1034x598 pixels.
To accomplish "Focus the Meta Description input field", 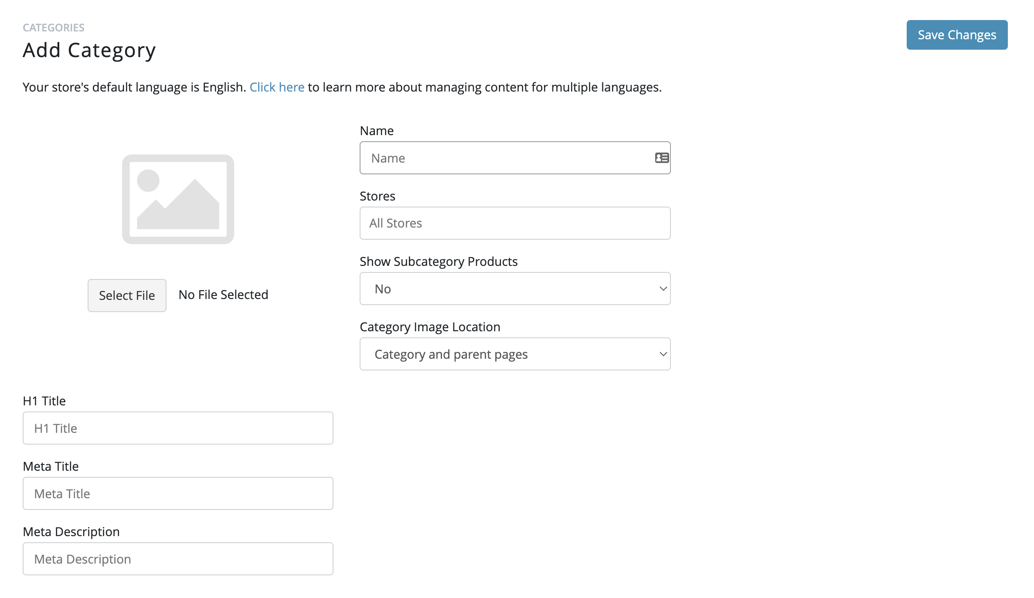I will click(178, 559).
